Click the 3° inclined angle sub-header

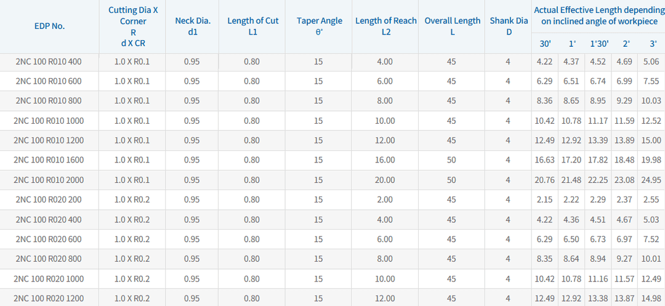(x=652, y=44)
